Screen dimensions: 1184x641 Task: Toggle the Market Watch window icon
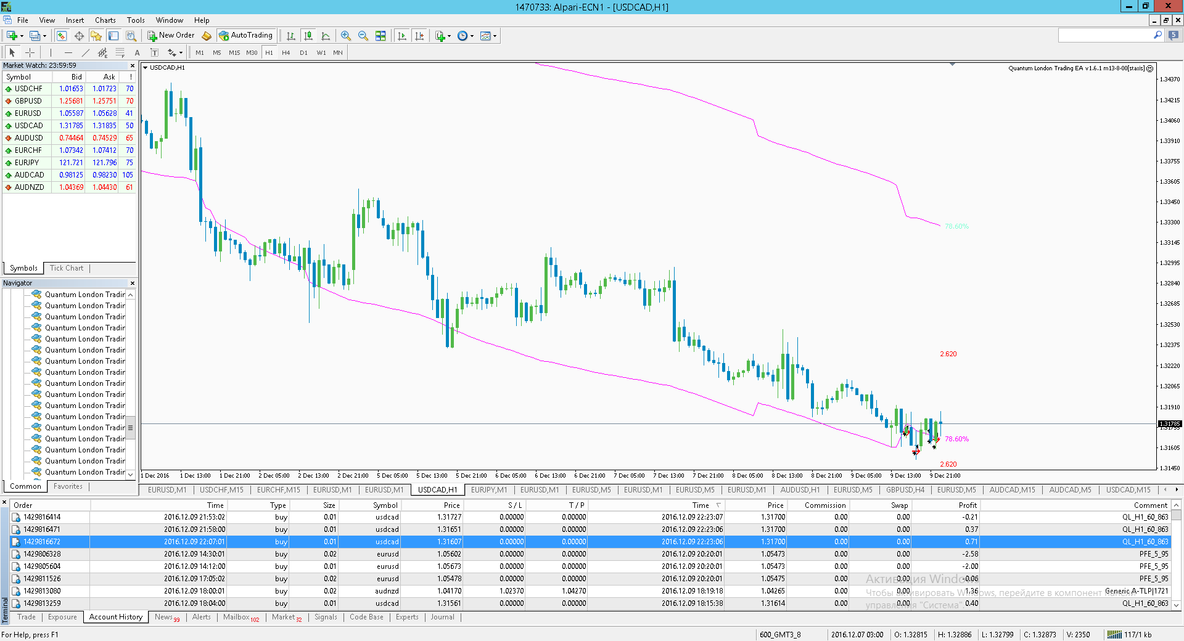(x=62, y=36)
